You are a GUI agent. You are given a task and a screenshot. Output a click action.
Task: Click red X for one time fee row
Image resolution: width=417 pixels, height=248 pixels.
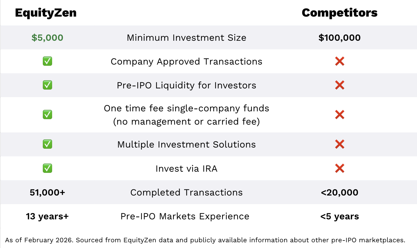(340, 115)
